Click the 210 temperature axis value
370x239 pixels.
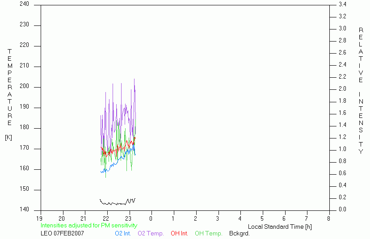click(24, 66)
